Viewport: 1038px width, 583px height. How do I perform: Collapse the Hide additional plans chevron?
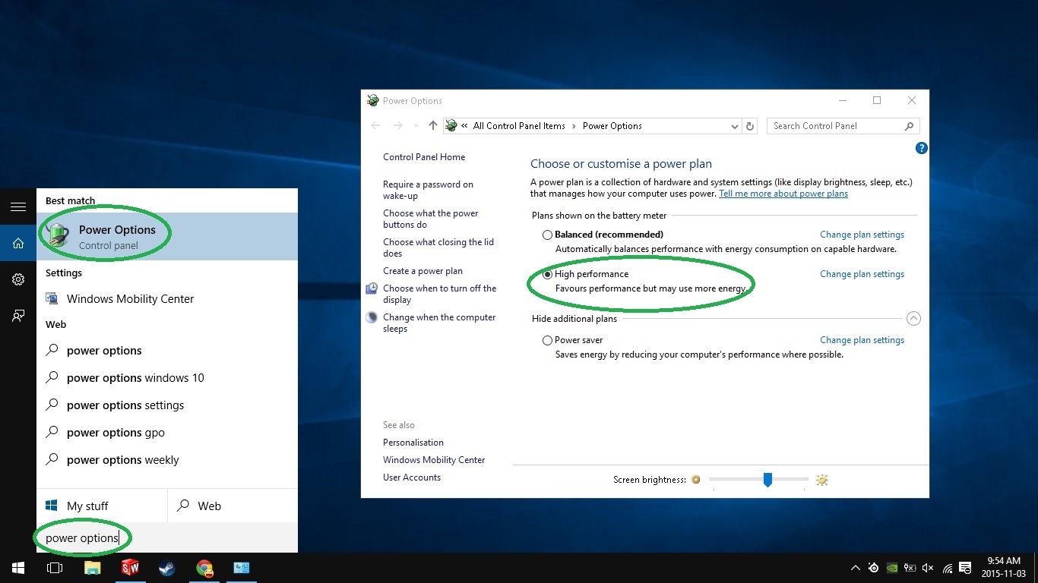(913, 319)
